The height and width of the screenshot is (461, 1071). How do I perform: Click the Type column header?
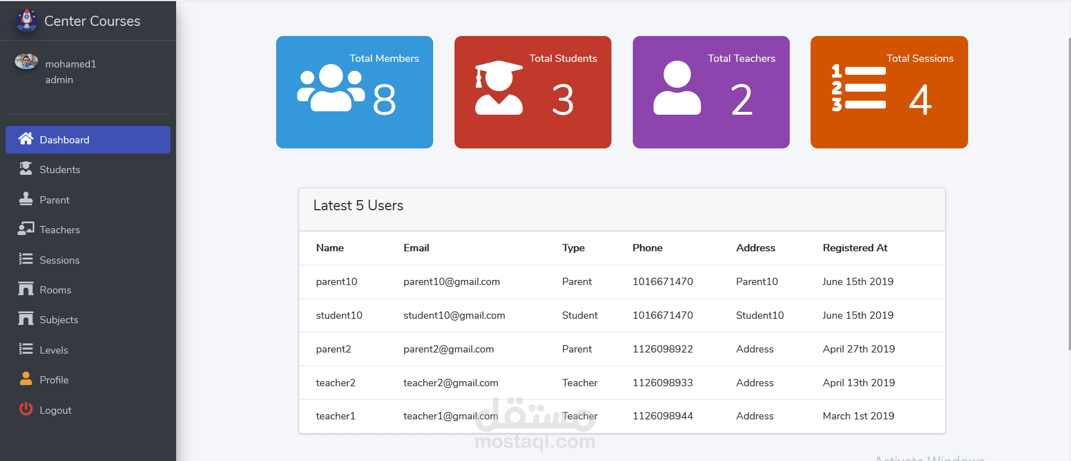tap(573, 248)
